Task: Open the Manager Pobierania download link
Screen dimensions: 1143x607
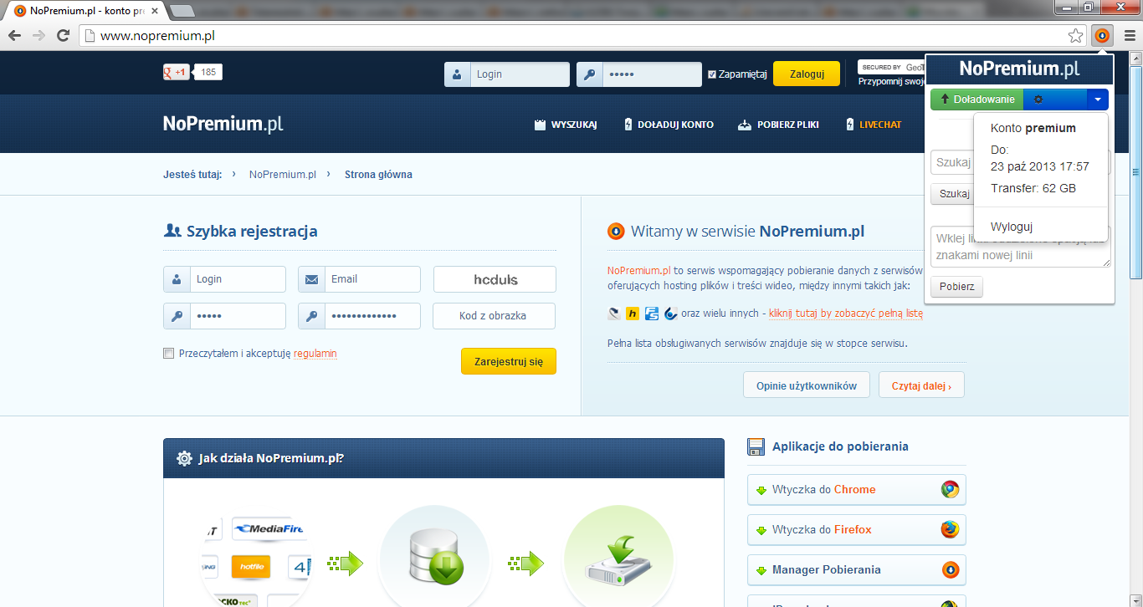Action: [857, 570]
